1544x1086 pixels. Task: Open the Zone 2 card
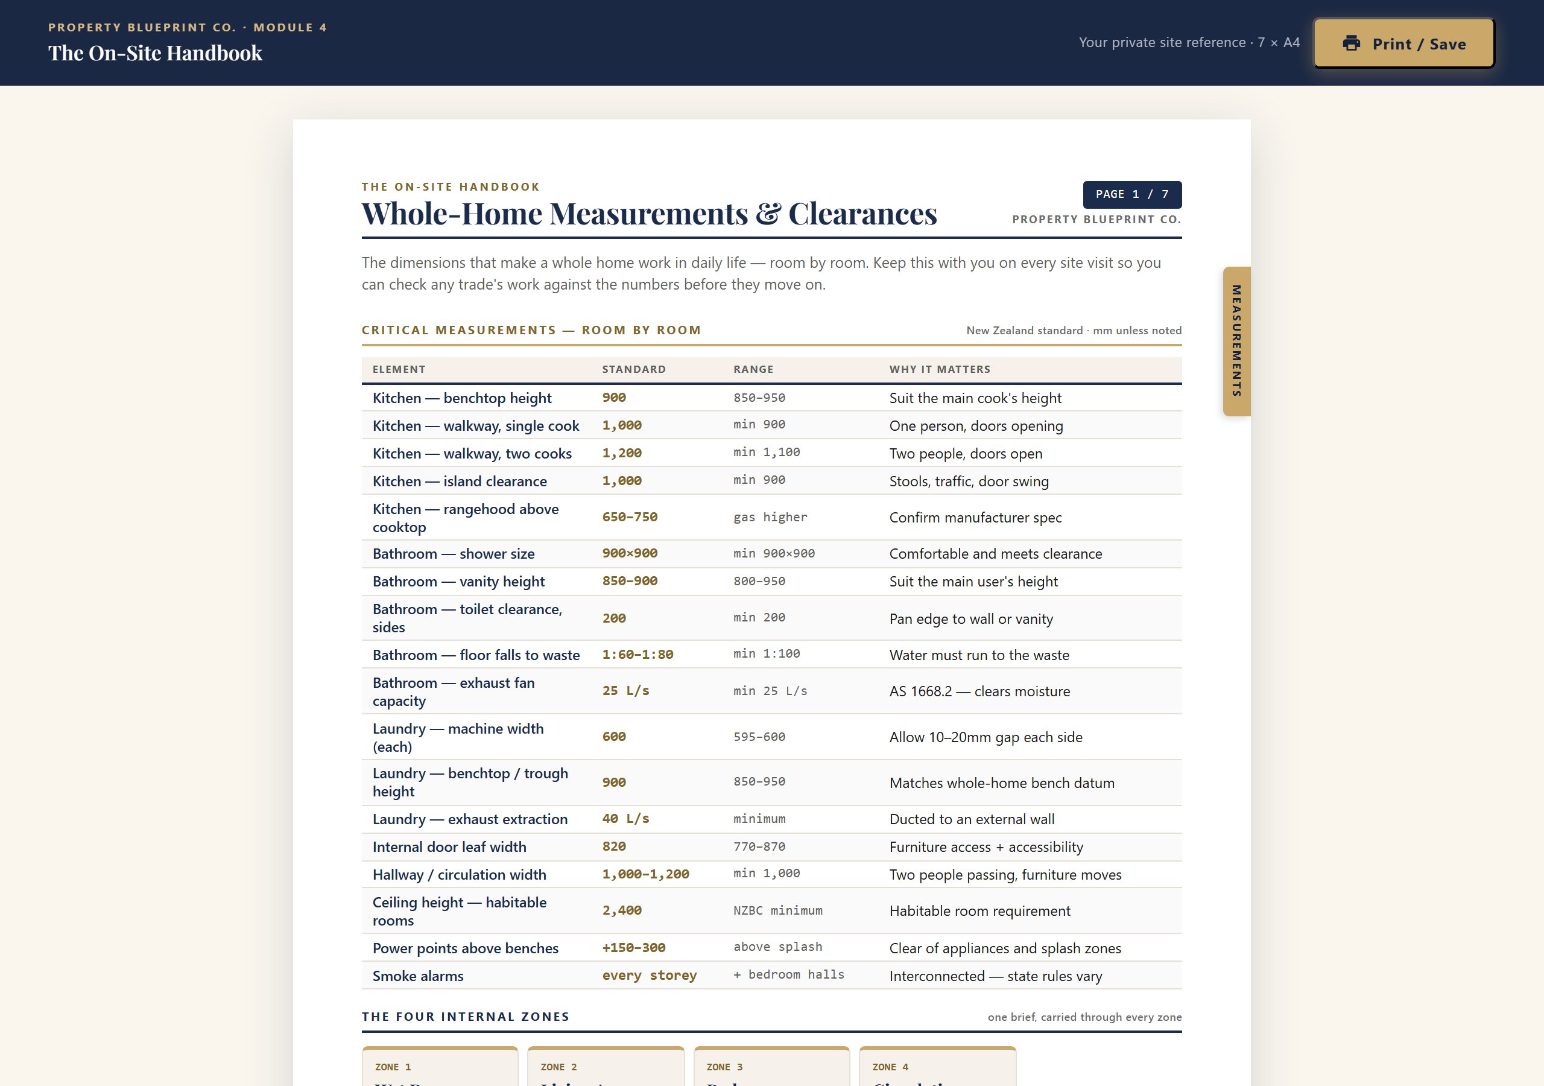606,1067
